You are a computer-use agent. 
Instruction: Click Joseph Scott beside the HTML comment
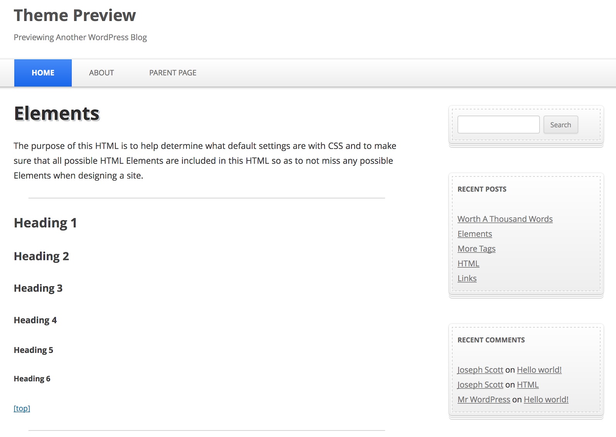coord(480,385)
